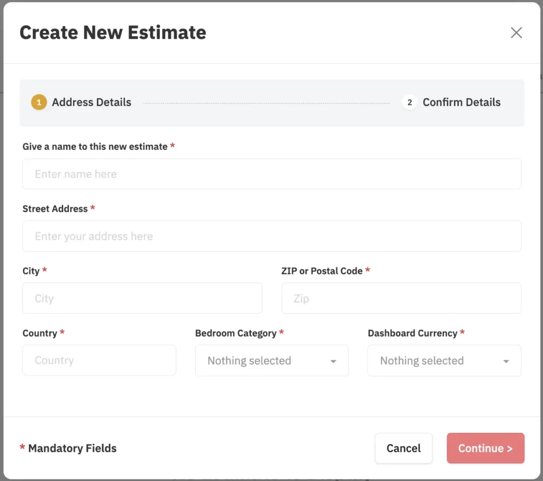
Task: Click the 'Street Address' field label
Action: pos(55,209)
